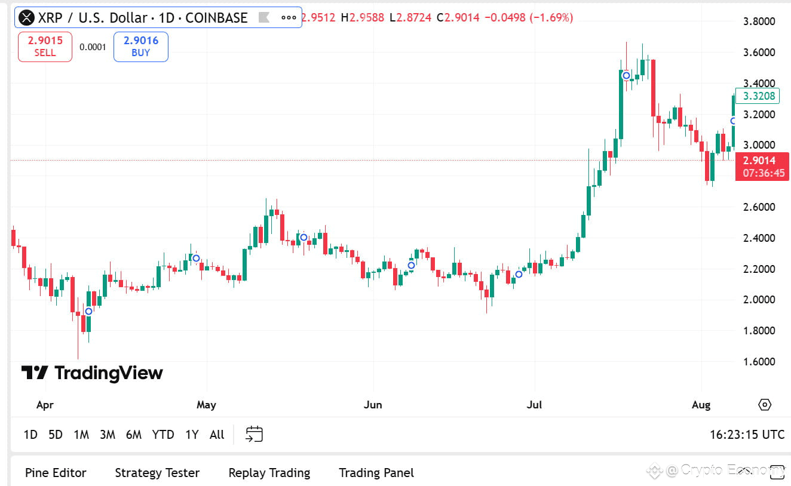Click the Jul label on time axis
The width and height of the screenshot is (791, 486).
(534, 405)
